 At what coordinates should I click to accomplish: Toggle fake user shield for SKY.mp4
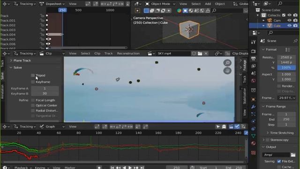point(194,54)
